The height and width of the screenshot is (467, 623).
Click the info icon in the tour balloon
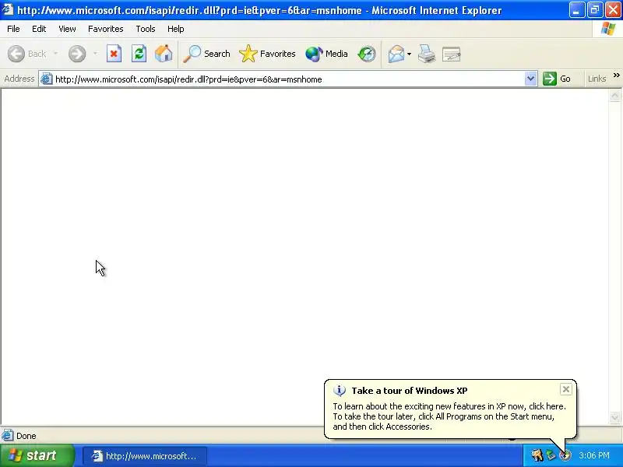(340, 391)
